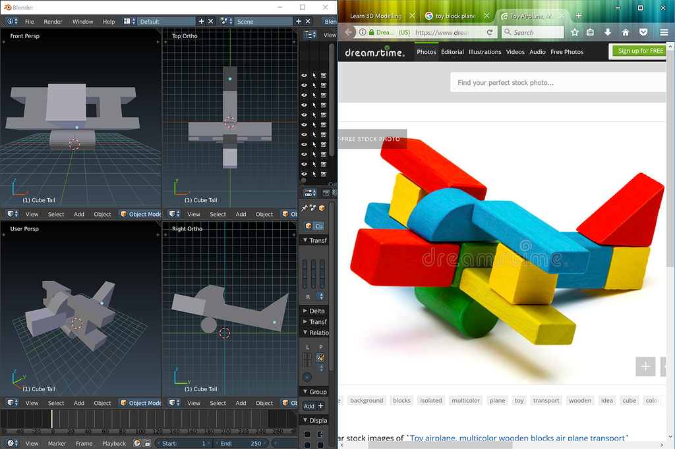Toggle properties region plus in Front Persp corner
The width and height of the screenshot is (675, 449).
pos(158,41)
